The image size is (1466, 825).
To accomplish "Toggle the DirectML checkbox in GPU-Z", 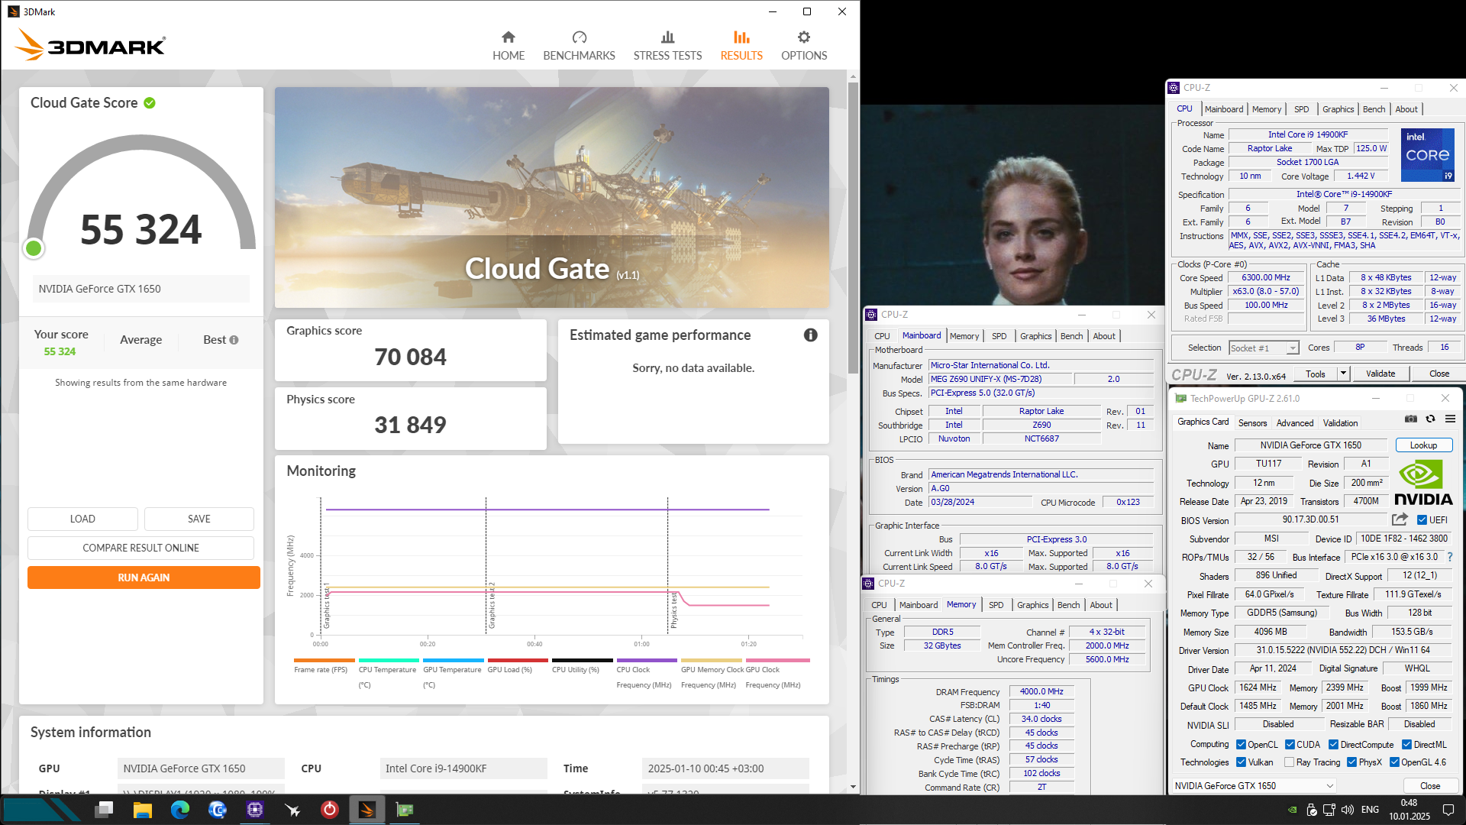I will click(x=1406, y=745).
